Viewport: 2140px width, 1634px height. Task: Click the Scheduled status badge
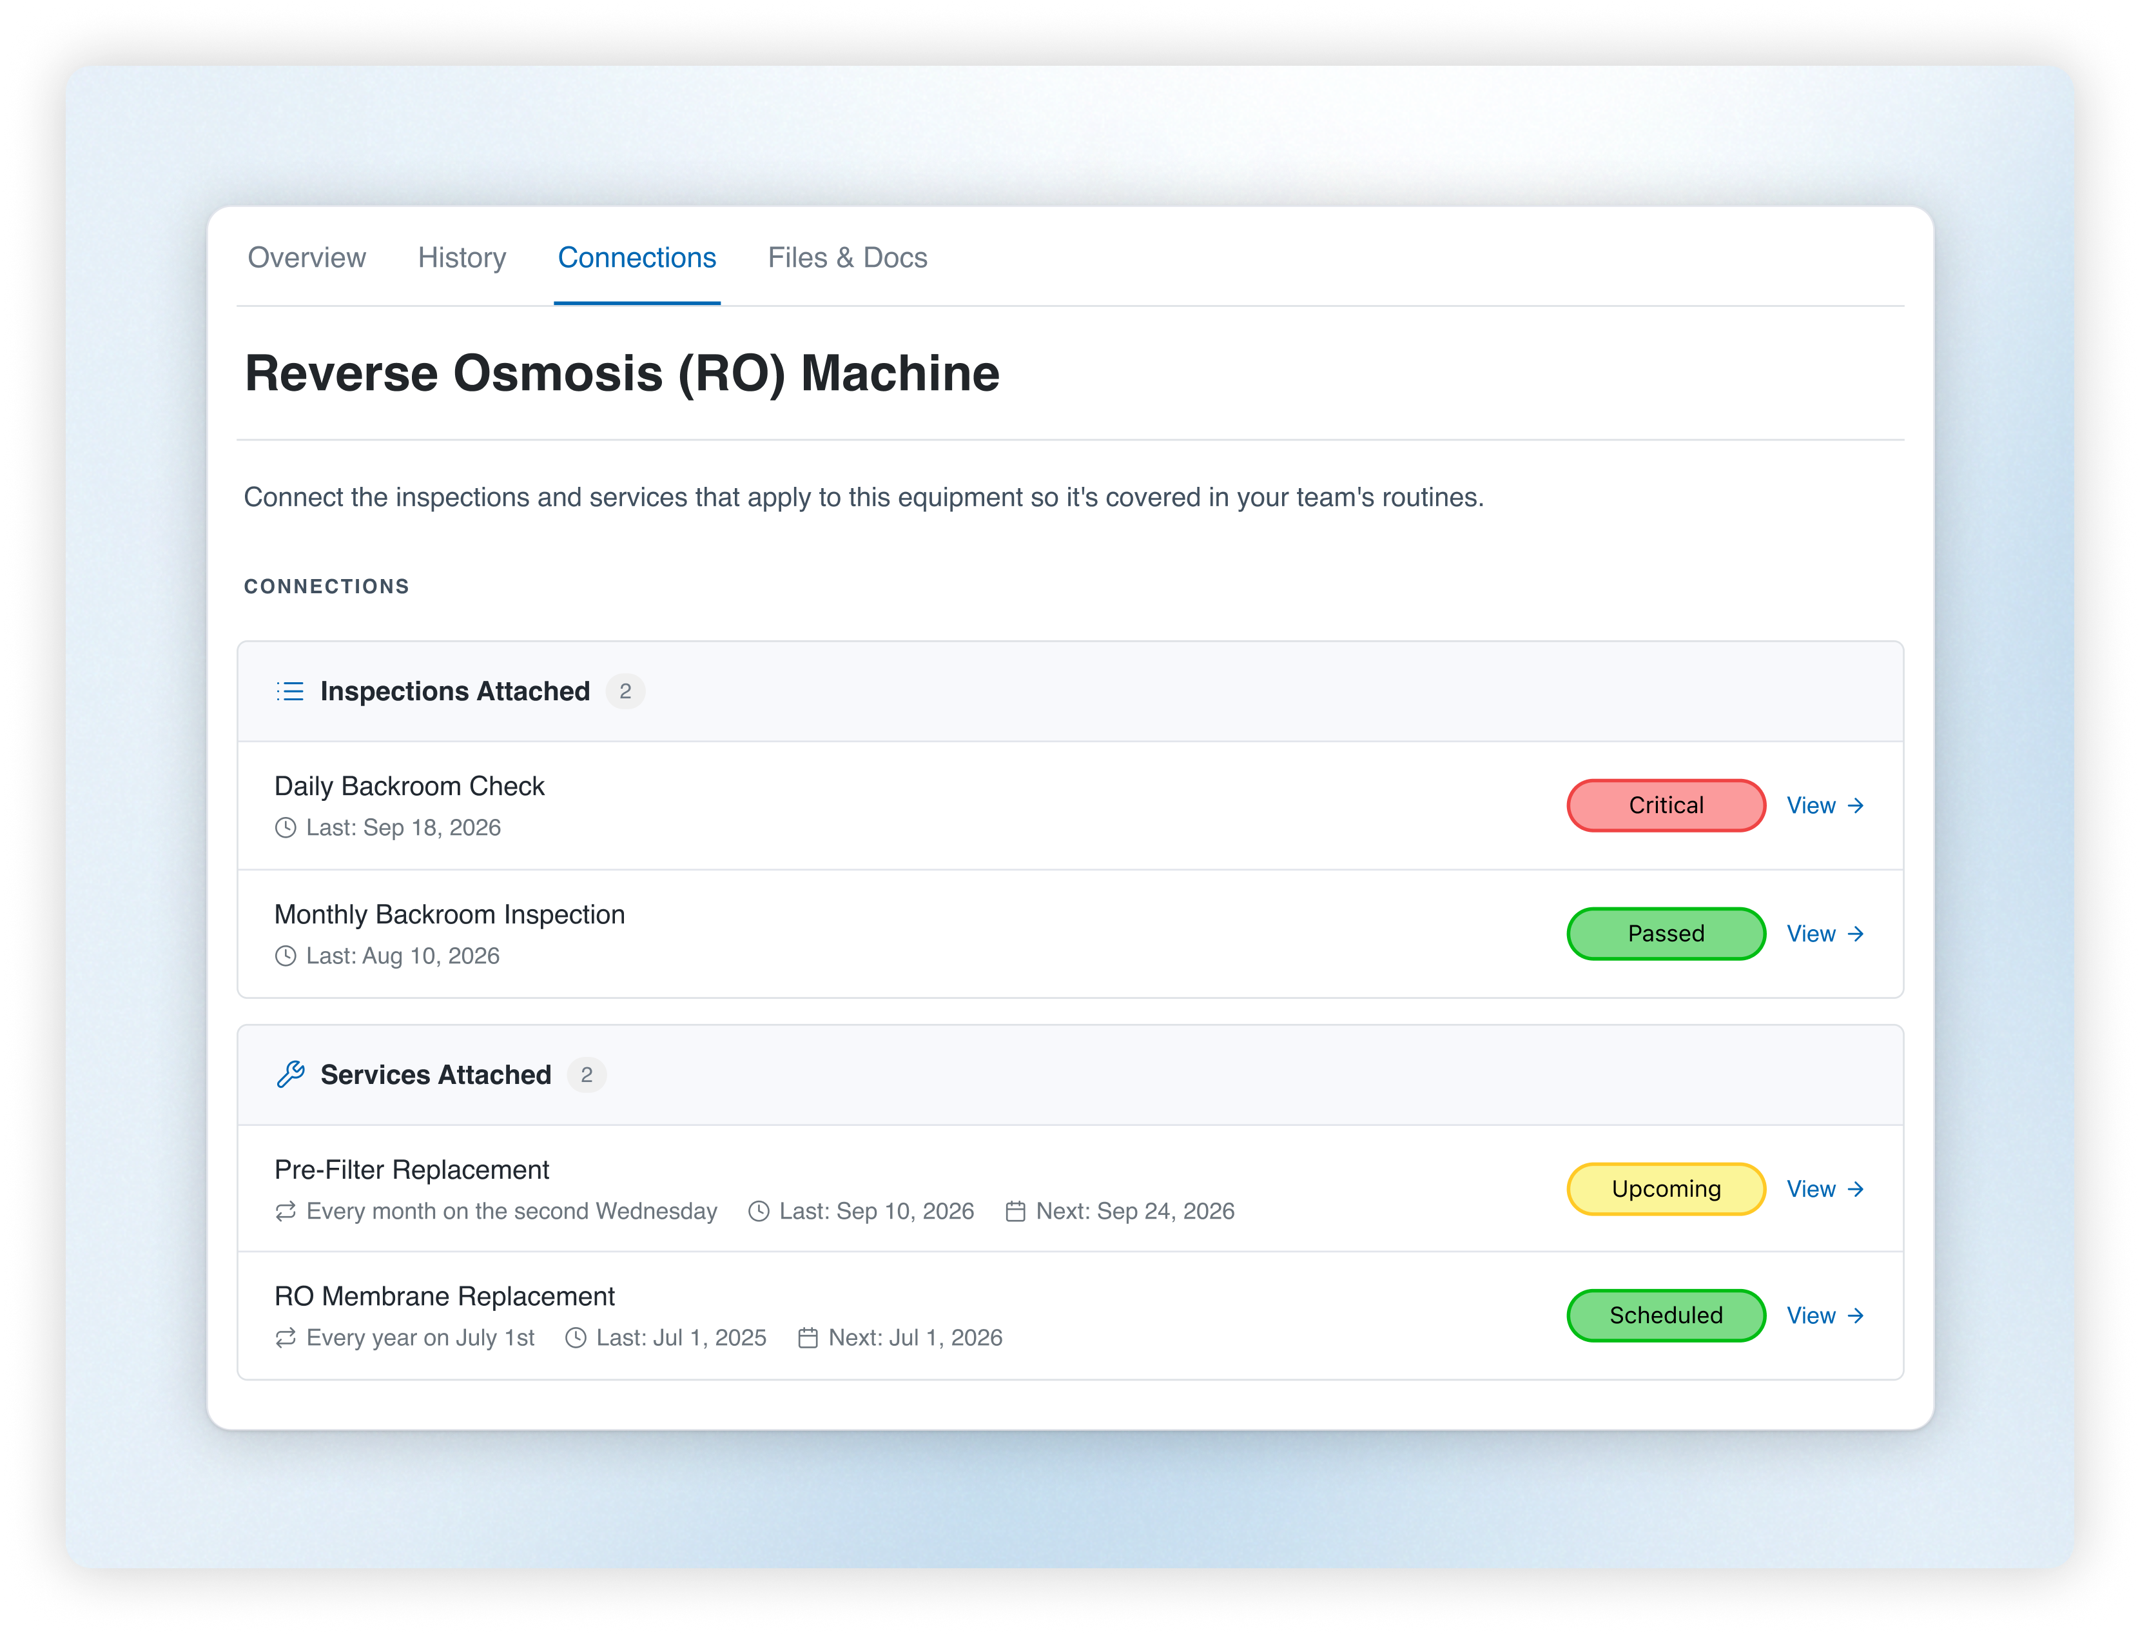[x=1666, y=1316]
